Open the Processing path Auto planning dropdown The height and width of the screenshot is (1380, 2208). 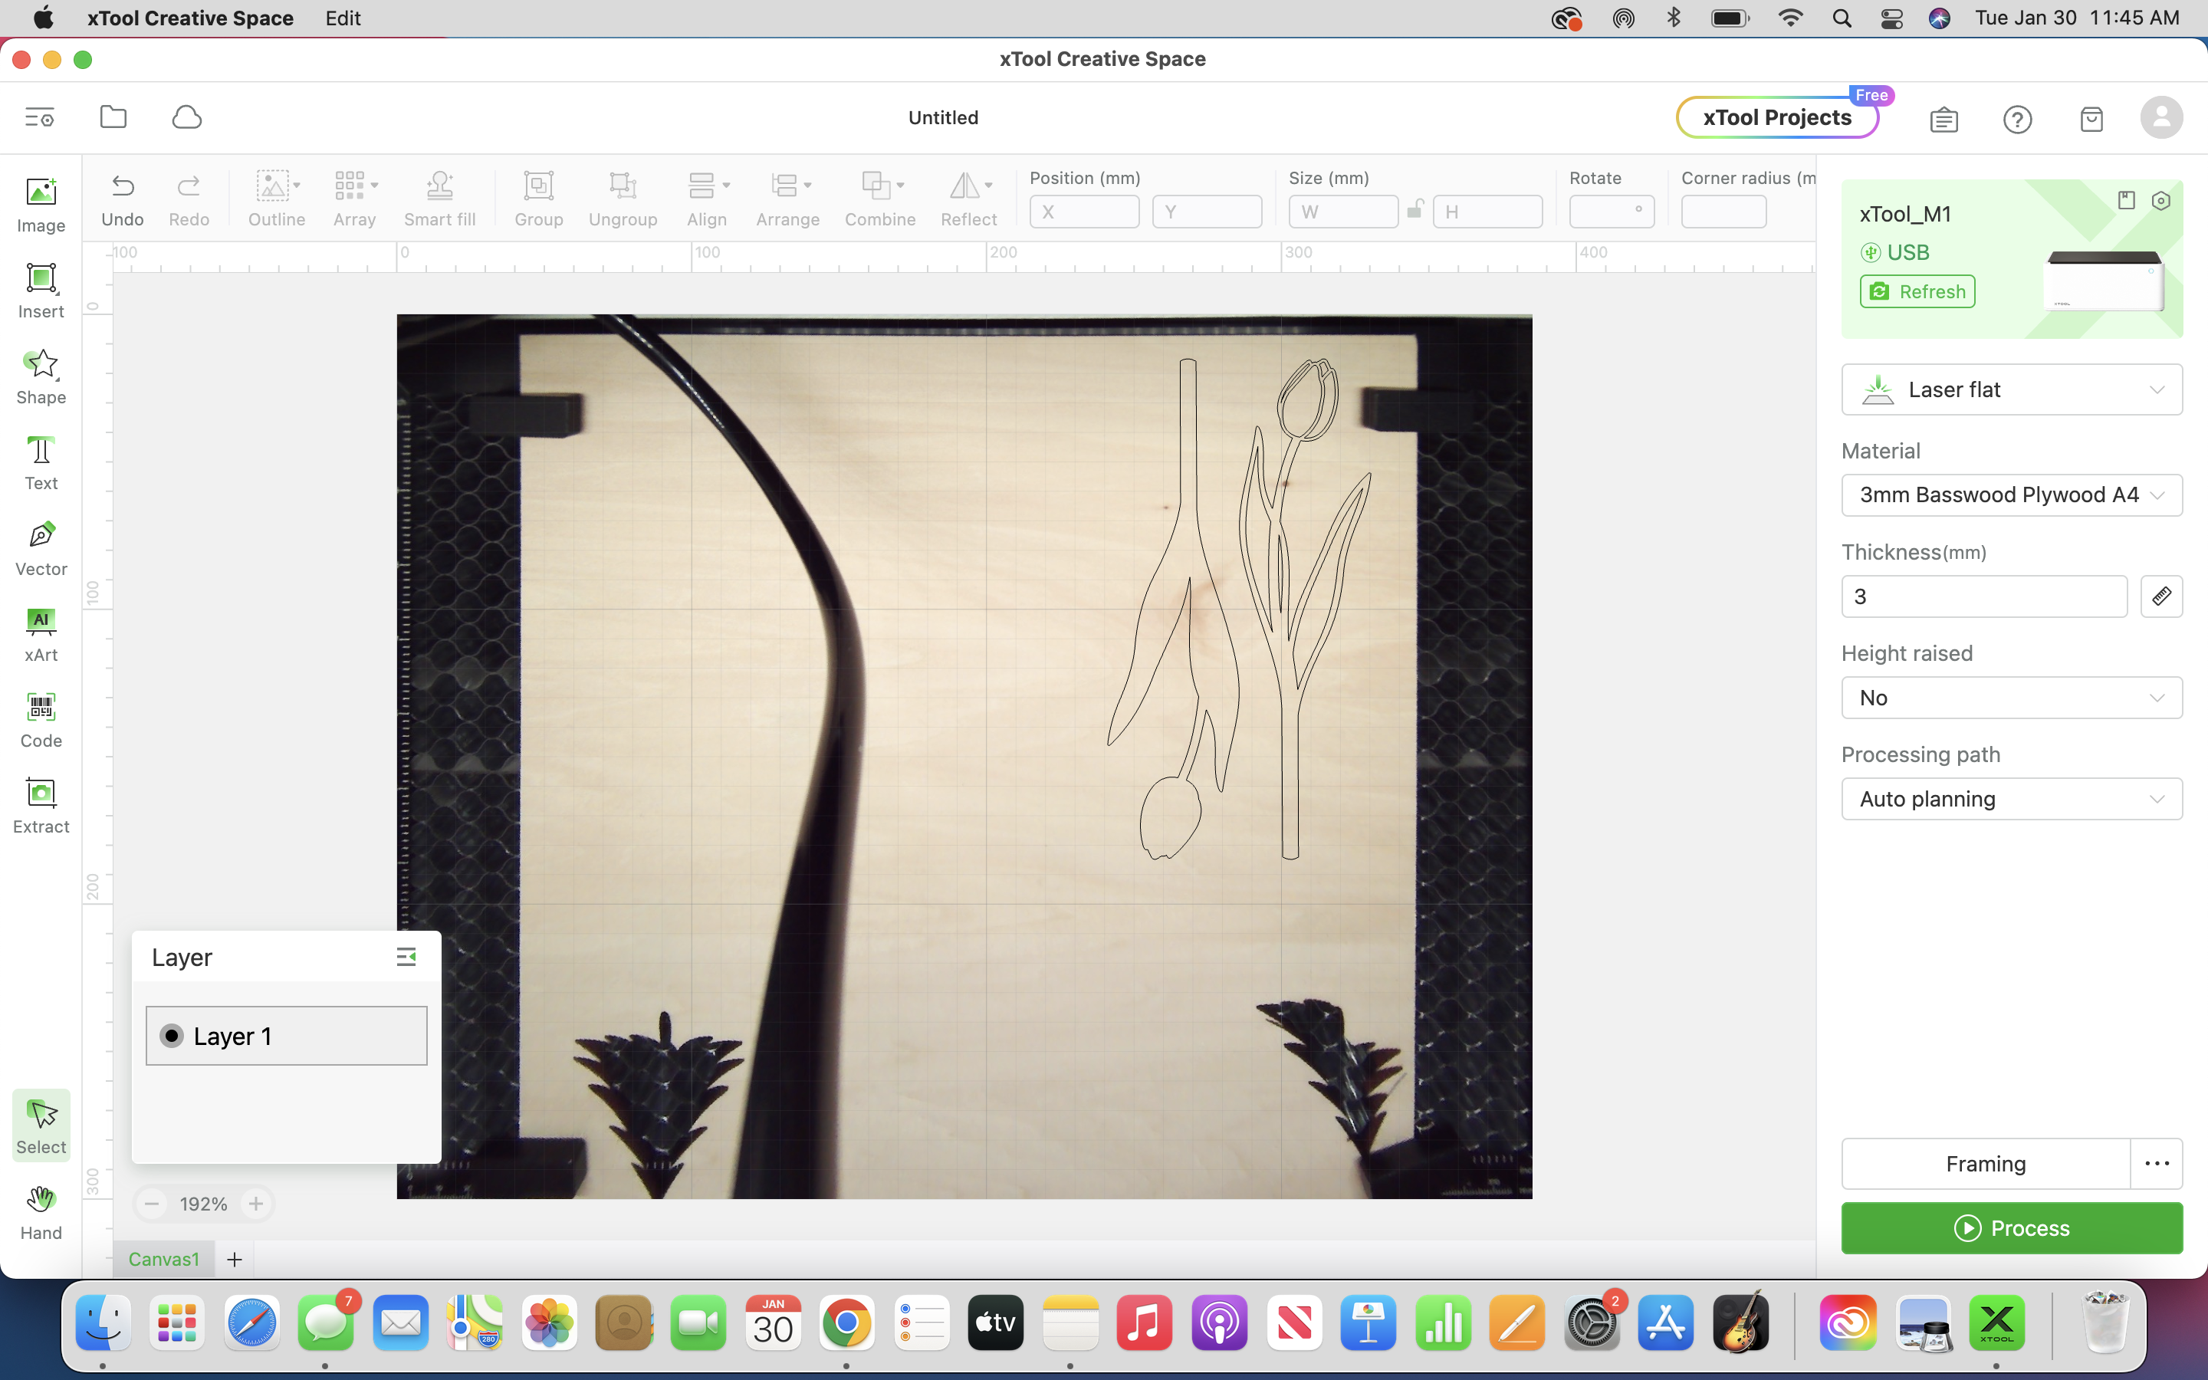[x=2012, y=799]
